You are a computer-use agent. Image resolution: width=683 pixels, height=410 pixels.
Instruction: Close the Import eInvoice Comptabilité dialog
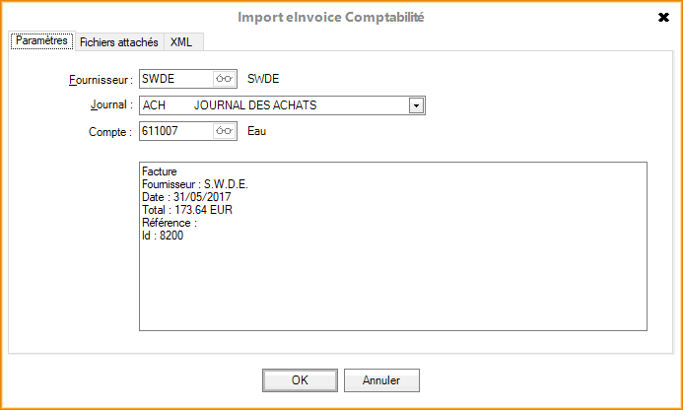[x=663, y=17]
